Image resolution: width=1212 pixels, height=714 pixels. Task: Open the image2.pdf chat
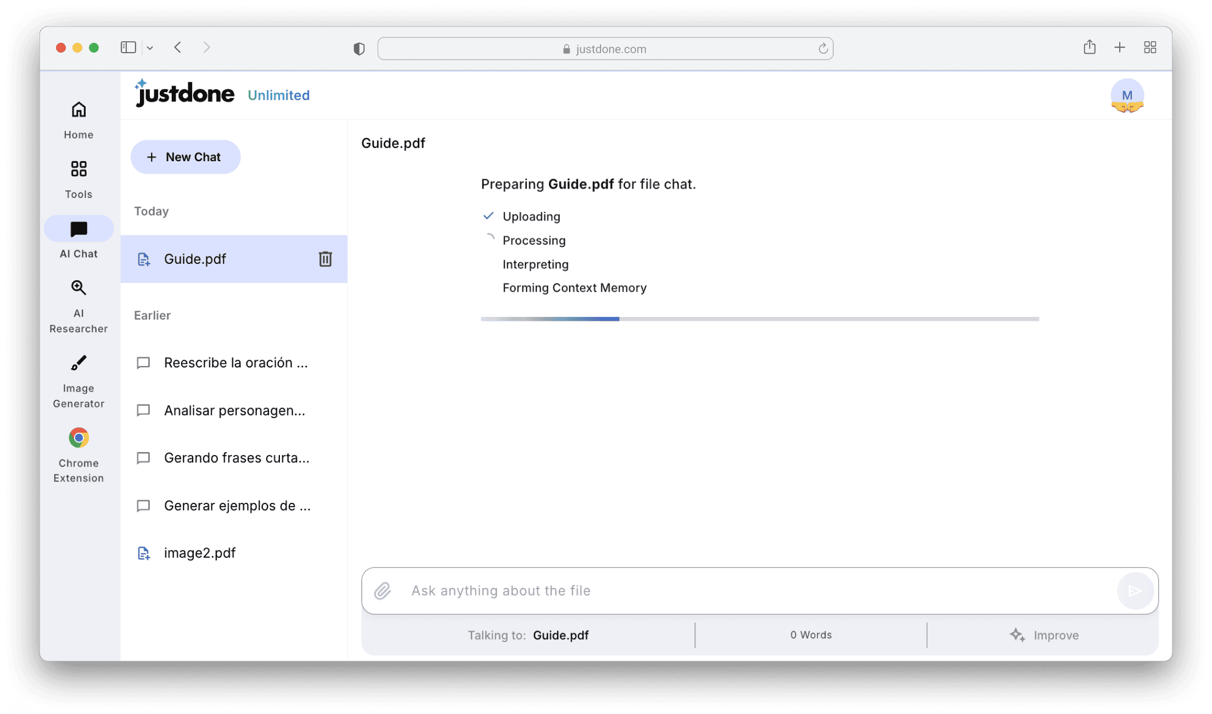click(199, 553)
